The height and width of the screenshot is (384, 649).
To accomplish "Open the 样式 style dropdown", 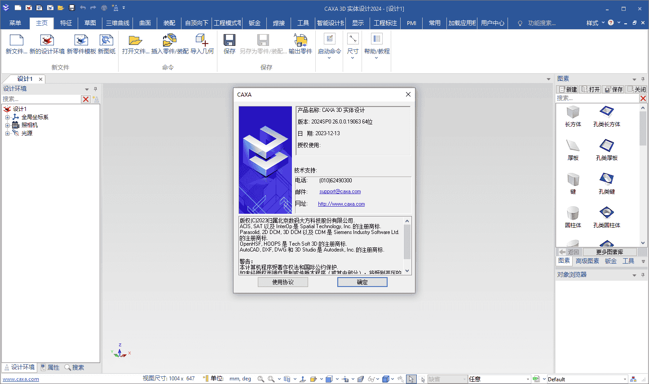I will click(595, 22).
